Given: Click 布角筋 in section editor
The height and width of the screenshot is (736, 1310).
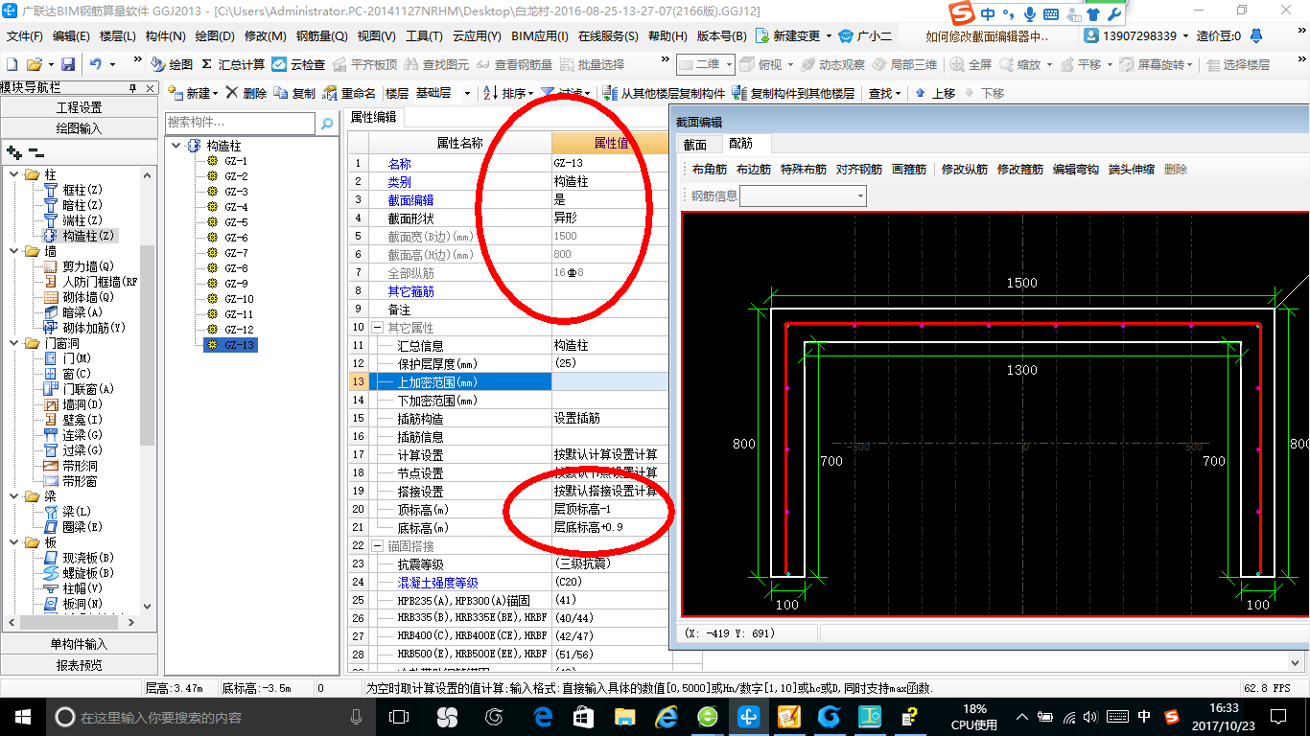Looking at the screenshot, I should pyautogui.click(x=710, y=170).
